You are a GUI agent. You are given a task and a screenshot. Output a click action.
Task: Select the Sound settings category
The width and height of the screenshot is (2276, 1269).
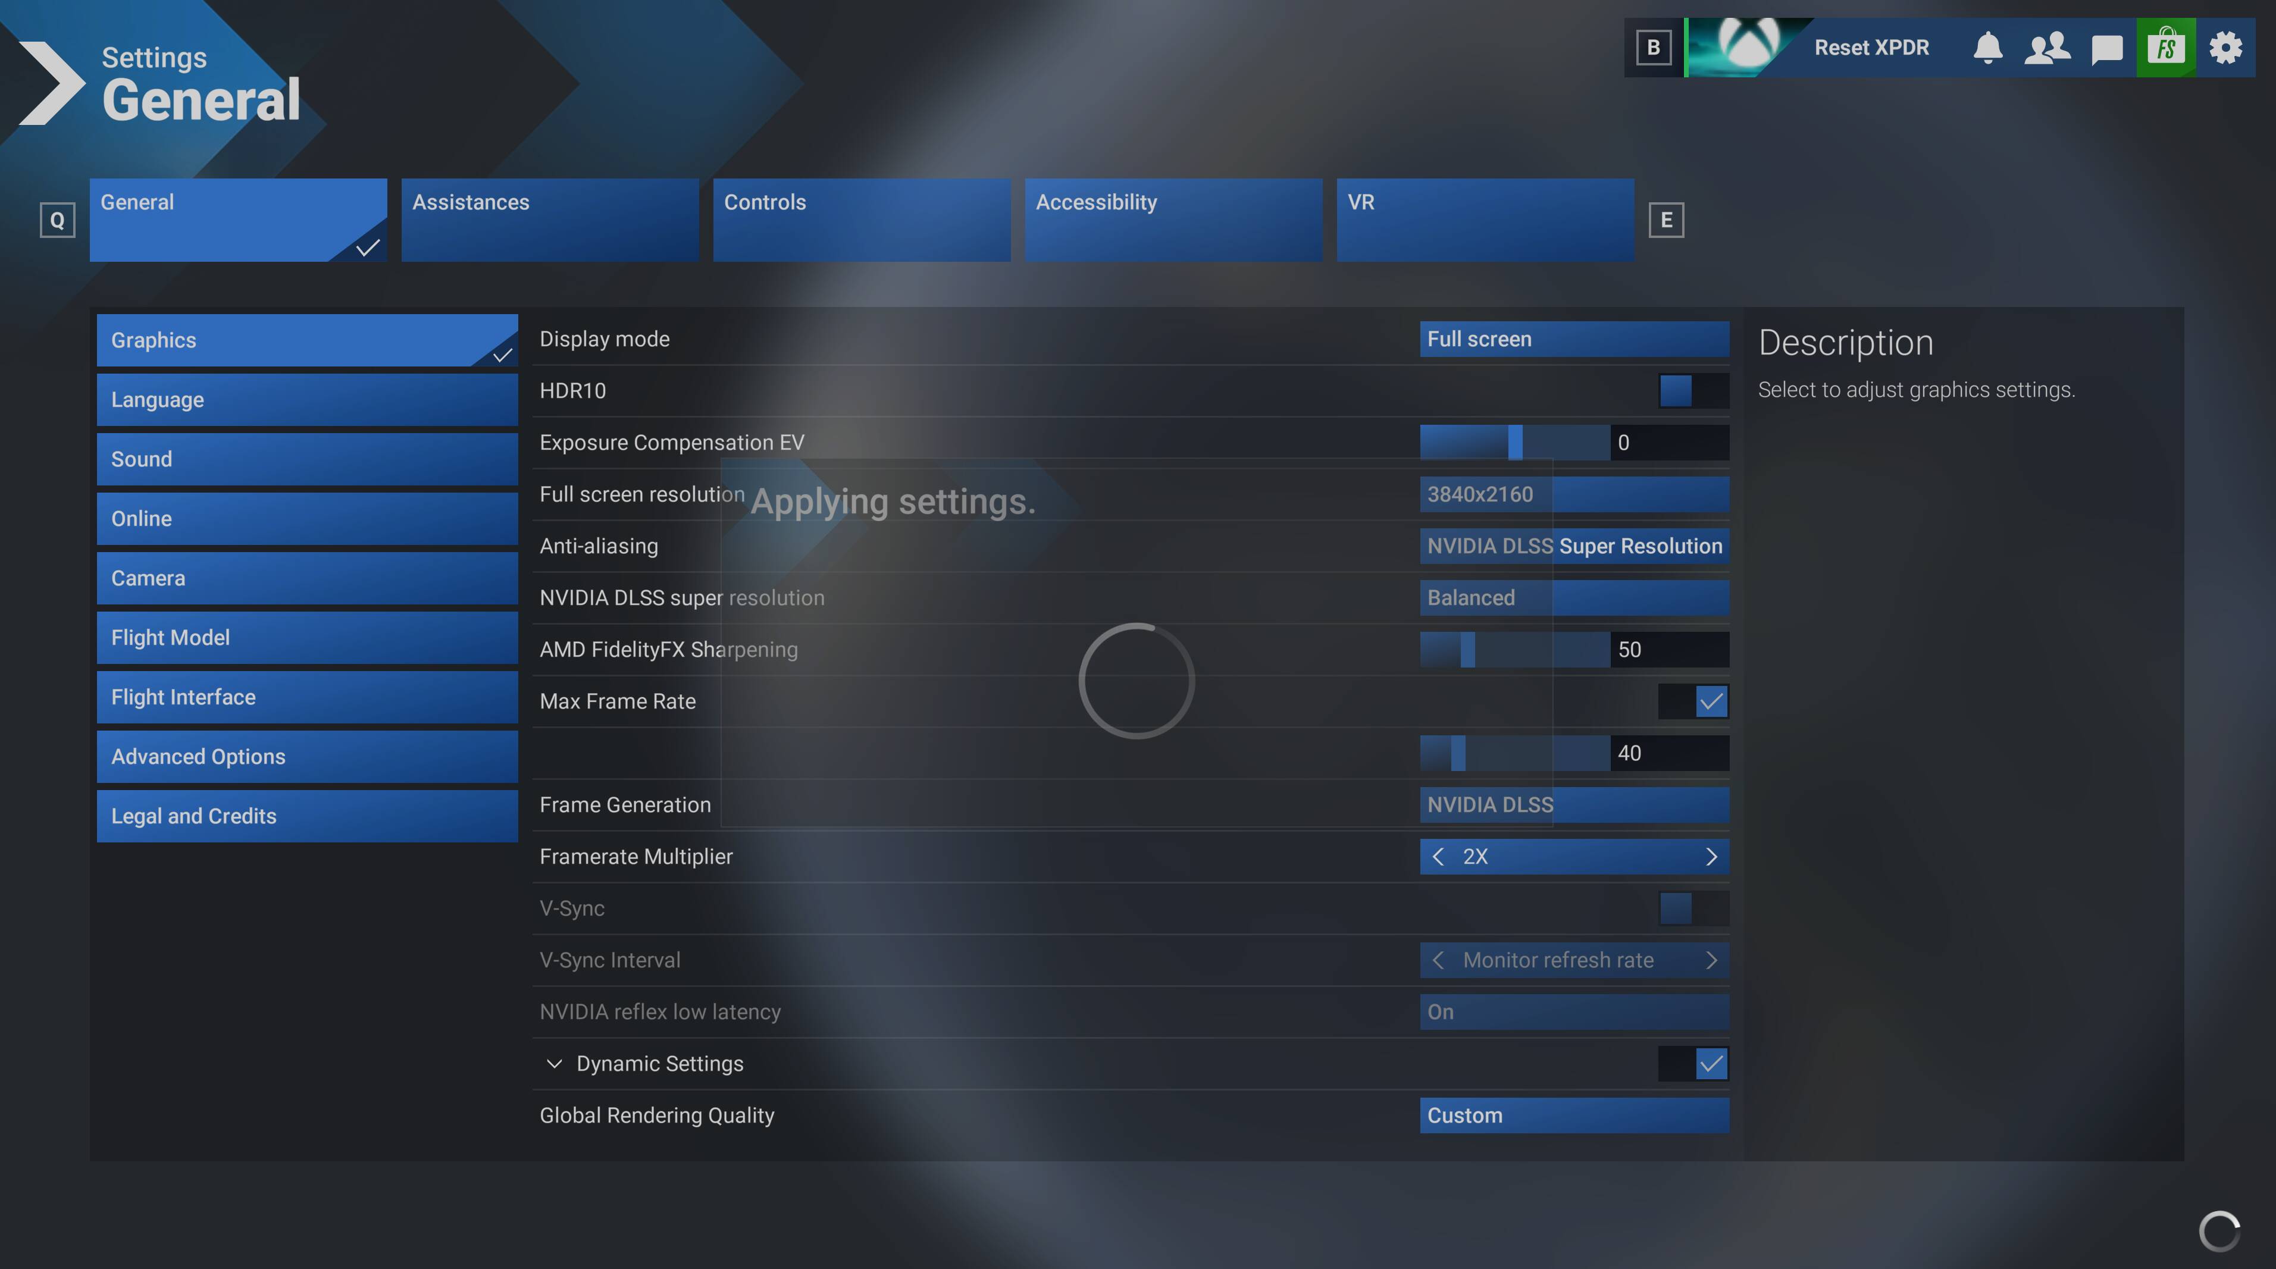[x=308, y=459]
